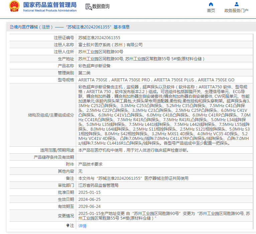This screenshot has height=234, width=256.
Task: Click the user icon above 政务服务门户
Action: (236, 4)
